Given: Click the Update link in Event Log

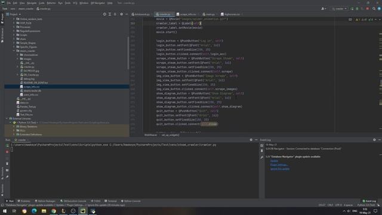Looking at the screenshot, I should coord(274,161).
